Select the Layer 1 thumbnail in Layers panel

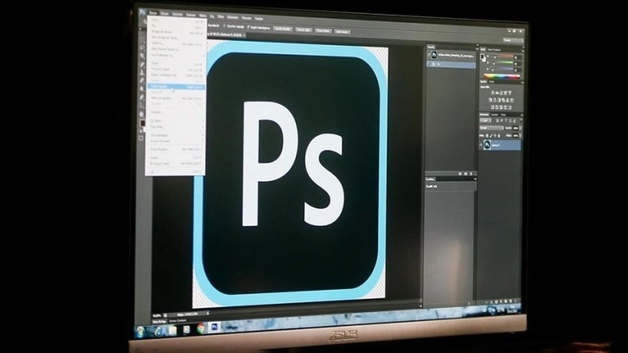point(487,145)
